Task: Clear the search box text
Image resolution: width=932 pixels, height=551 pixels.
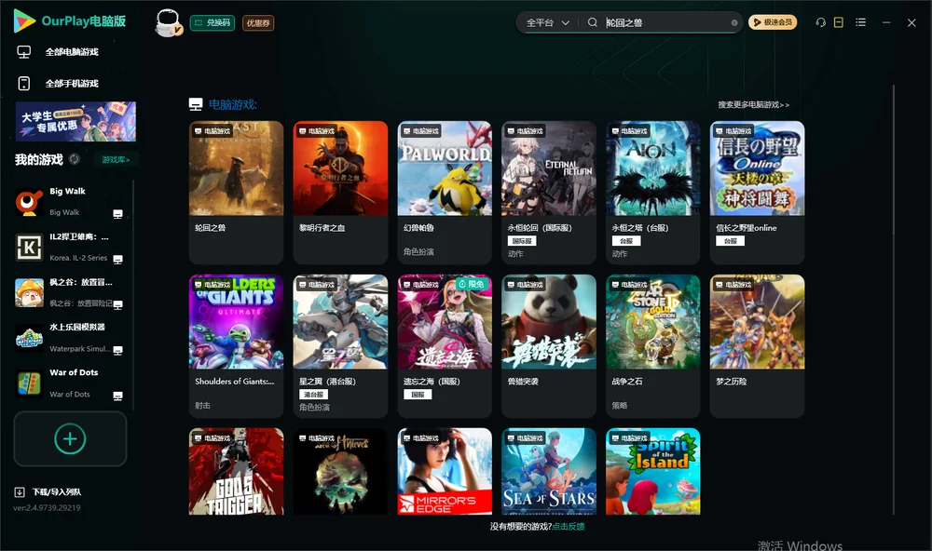Action: pos(734,22)
